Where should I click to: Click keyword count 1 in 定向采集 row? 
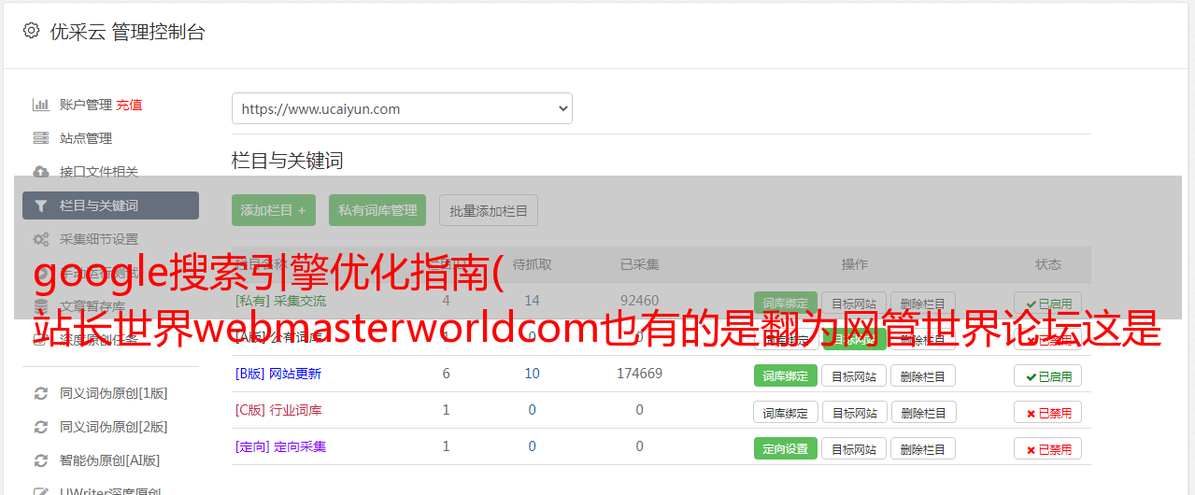pos(447,446)
